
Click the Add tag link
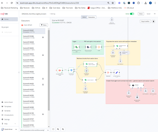click(52, 14)
